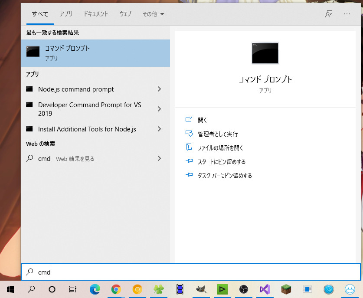The height and width of the screenshot is (298, 363).
Task: Click 管理者として実行 to run as administrator
Action: point(217,134)
